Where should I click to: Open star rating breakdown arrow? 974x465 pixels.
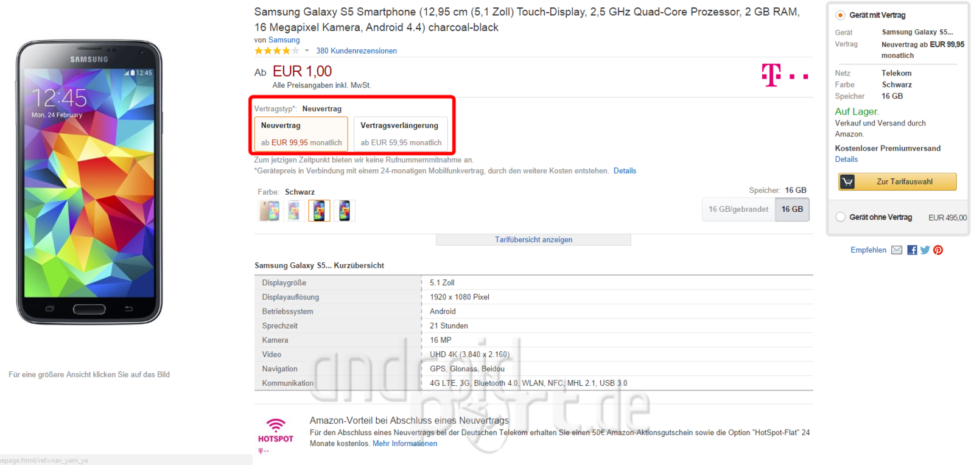[307, 51]
